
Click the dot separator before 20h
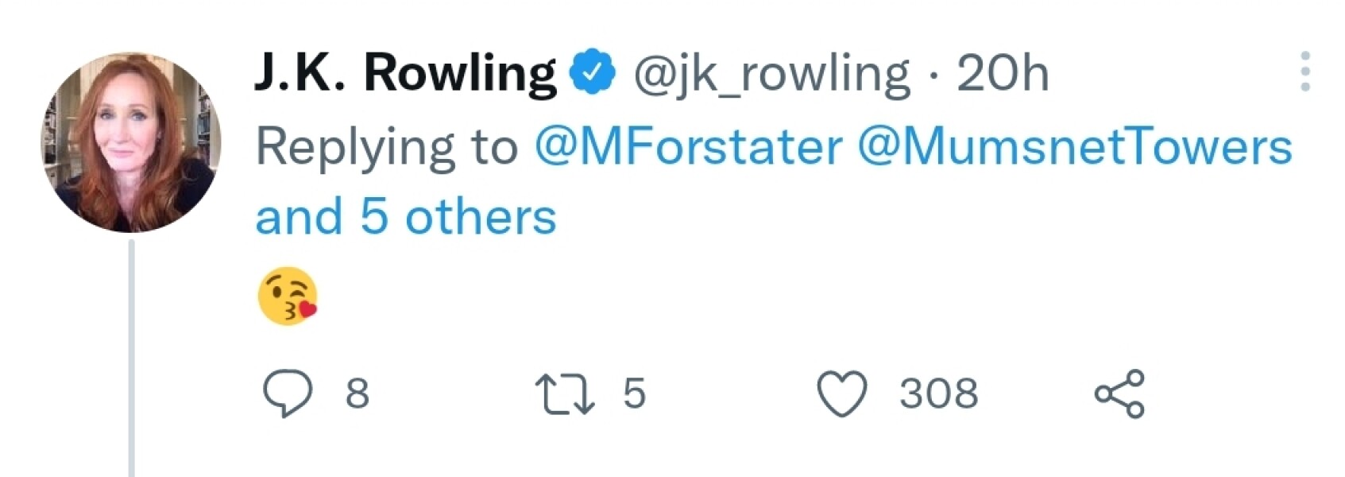point(934,76)
